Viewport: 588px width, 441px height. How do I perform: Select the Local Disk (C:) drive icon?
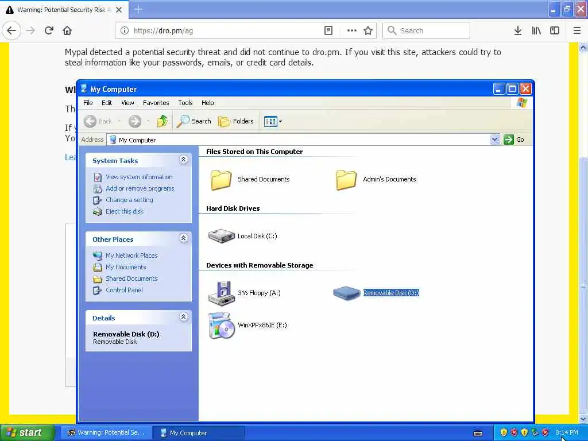pos(221,236)
